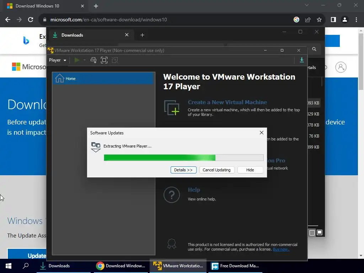Click VMware Workstation taskbar item
Screen dimensions: 364x273
(x=178, y=266)
